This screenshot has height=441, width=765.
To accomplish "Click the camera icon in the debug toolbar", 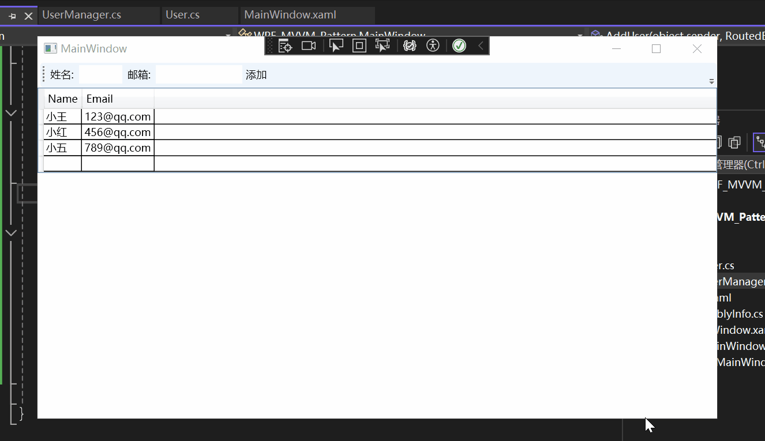I will pyautogui.click(x=308, y=45).
